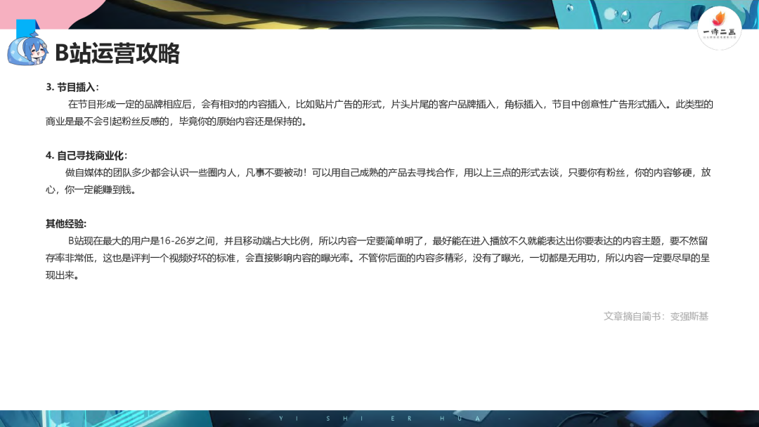Click the heading "其他经验:"

coord(66,224)
